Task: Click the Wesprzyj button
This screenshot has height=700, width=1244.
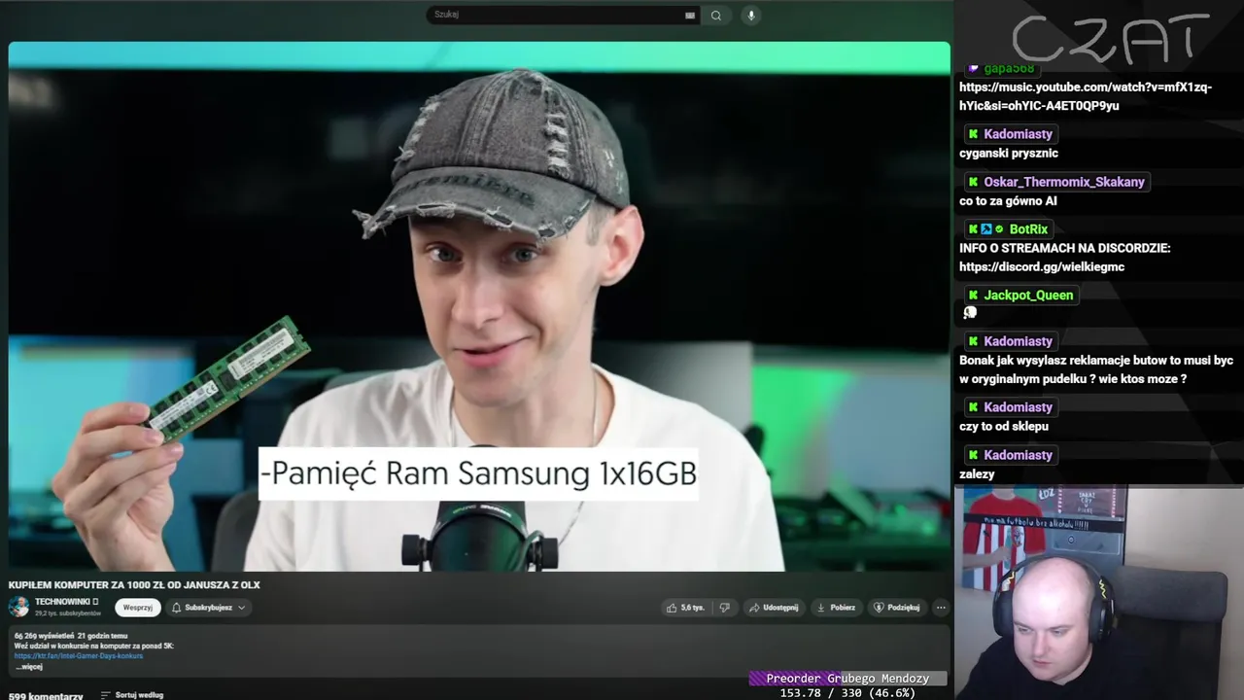Action: pos(138,608)
